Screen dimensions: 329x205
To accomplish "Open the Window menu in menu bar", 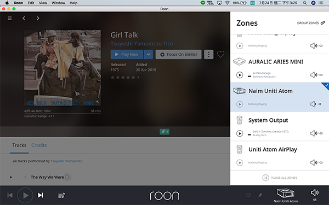I will (x=58, y=3).
